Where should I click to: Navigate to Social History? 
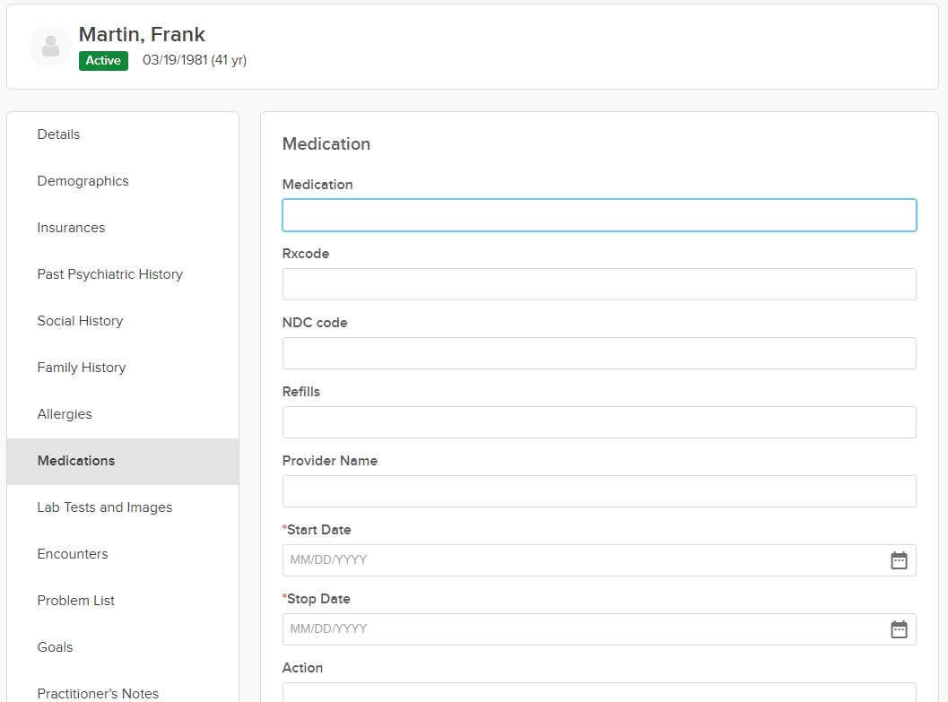click(81, 321)
